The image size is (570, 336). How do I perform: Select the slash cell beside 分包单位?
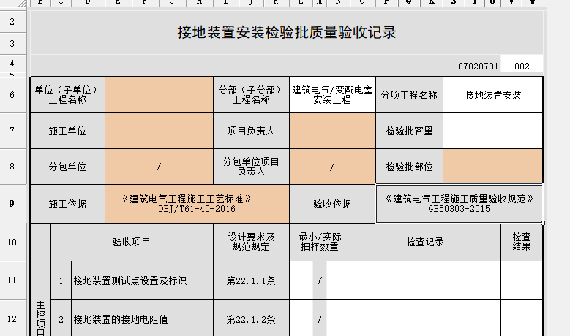coord(159,167)
